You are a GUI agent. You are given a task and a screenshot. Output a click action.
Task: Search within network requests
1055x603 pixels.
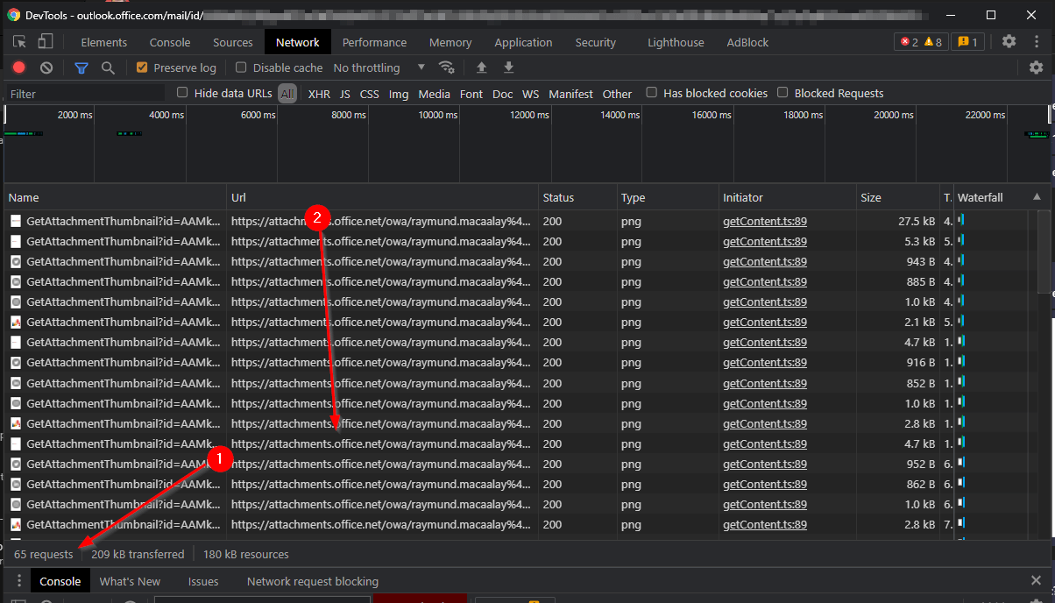pyautogui.click(x=107, y=67)
